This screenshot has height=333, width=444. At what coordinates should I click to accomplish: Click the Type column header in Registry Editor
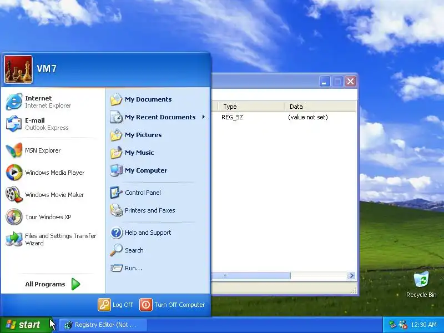click(x=251, y=107)
